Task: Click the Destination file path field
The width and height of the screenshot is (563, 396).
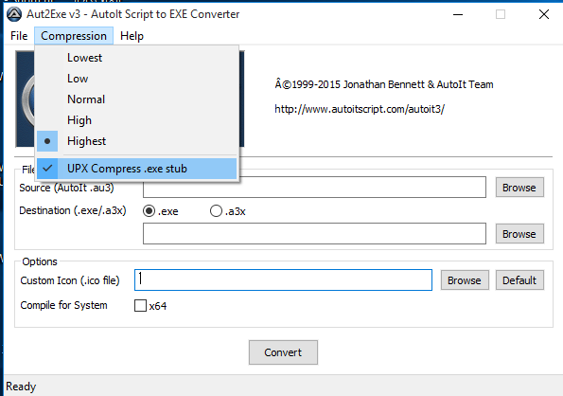Action: coord(314,234)
